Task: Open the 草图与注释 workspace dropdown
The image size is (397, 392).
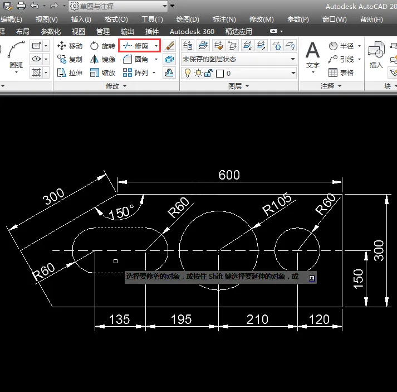Action: (118, 6)
